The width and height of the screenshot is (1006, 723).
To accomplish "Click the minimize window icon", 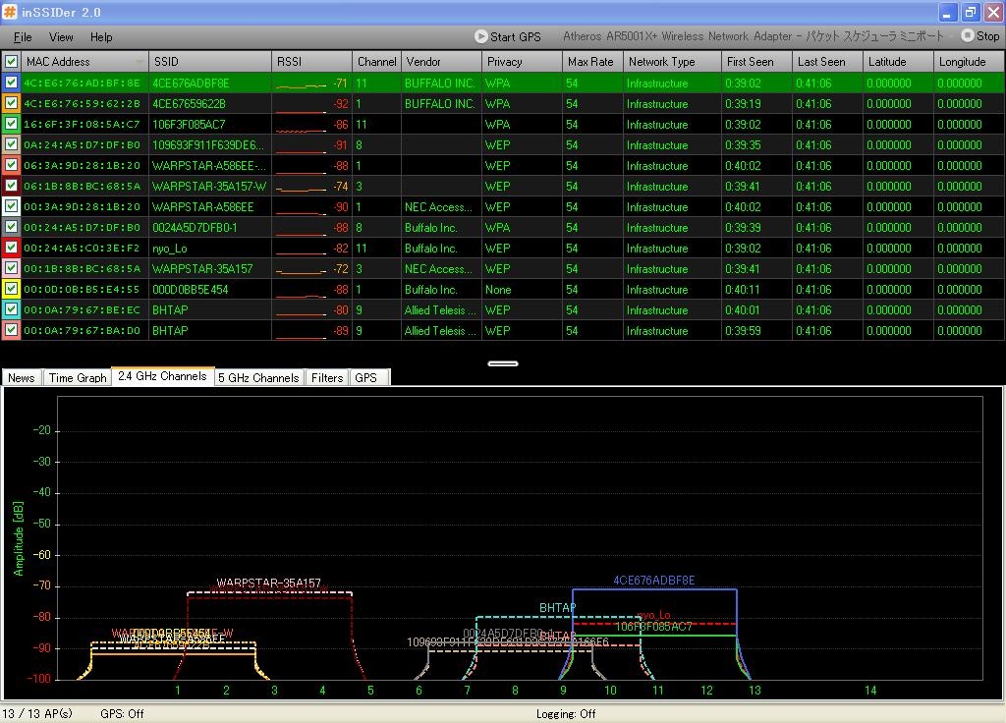I will [x=947, y=13].
